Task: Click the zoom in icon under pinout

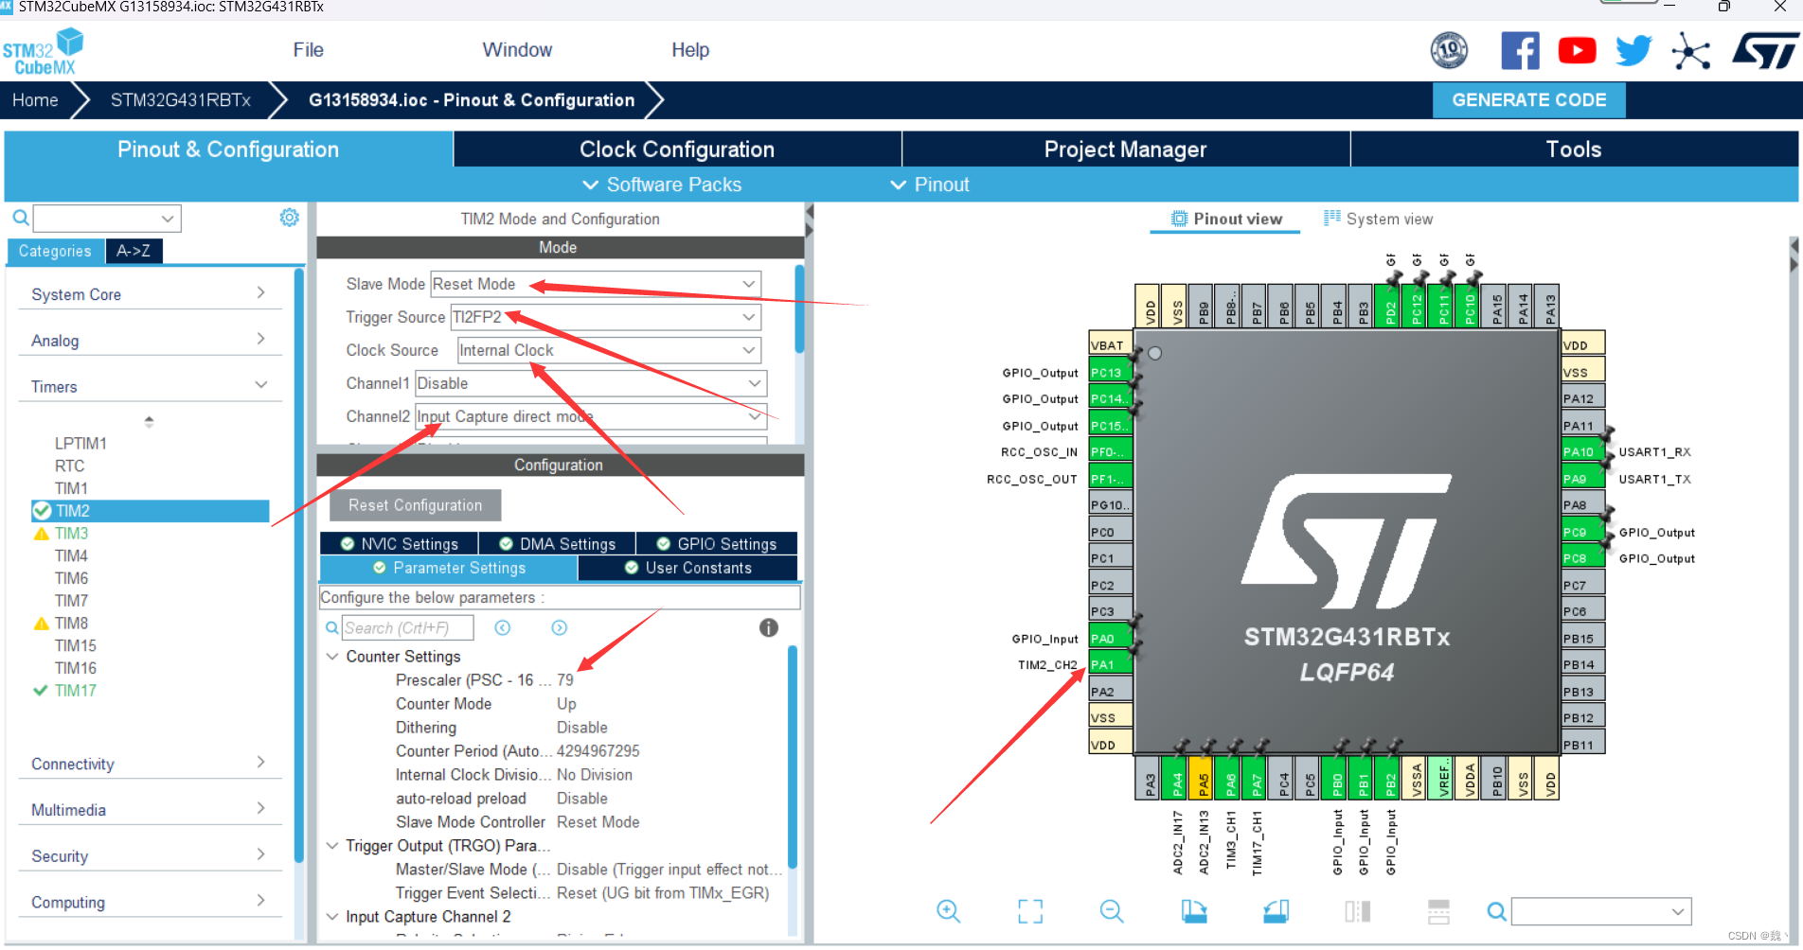Action: click(x=948, y=911)
